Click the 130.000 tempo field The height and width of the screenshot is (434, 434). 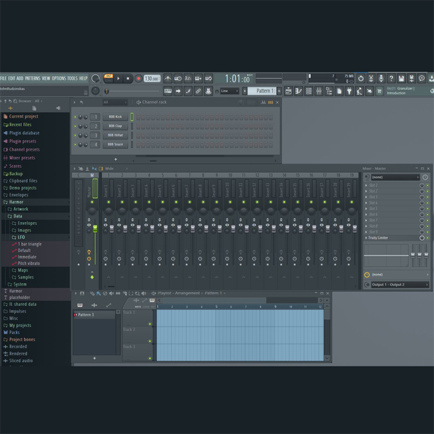pyautogui.click(x=152, y=79)
